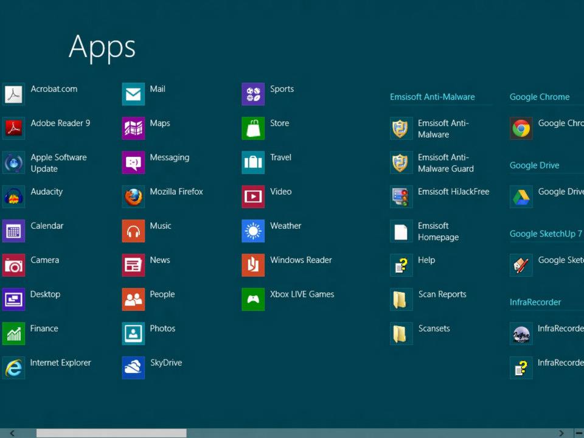Click the zoom-out minus button at bottom corner
Image resolution: width=584 pixels, height=438 pixels.
[x=578, y=433]
